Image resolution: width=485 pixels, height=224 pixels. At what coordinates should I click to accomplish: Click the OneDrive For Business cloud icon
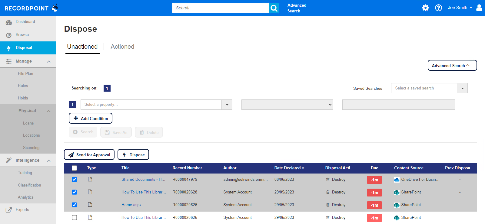[x=397, y=180]
